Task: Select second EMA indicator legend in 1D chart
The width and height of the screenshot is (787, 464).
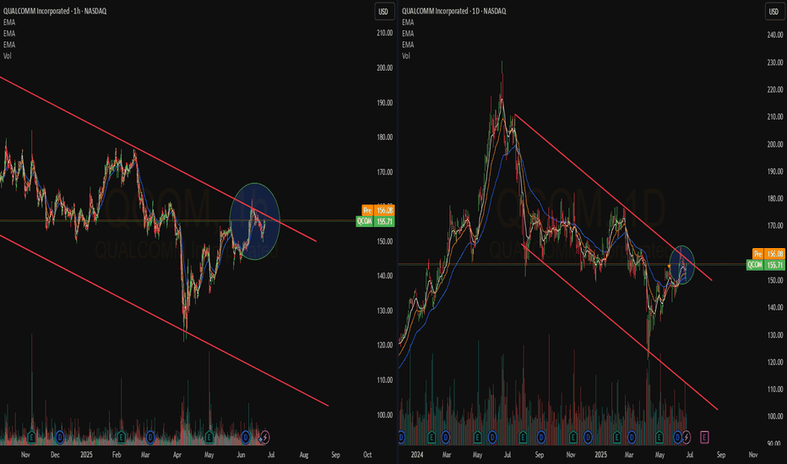Action: point(408,34)
